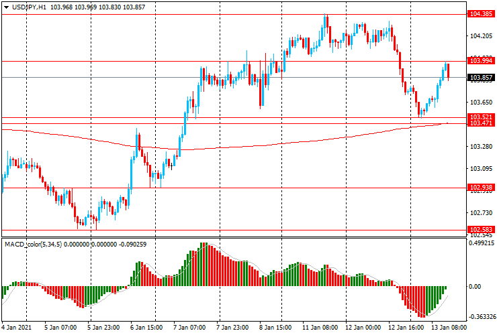Image resolution: width=497 pixels, height=335 pixels.
Task: Click the MACD scale minimum -0.363326
Action: click(x=482, y=317)
